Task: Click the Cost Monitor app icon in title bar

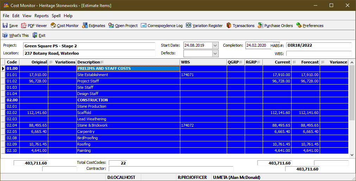Action: click(6, 5)
